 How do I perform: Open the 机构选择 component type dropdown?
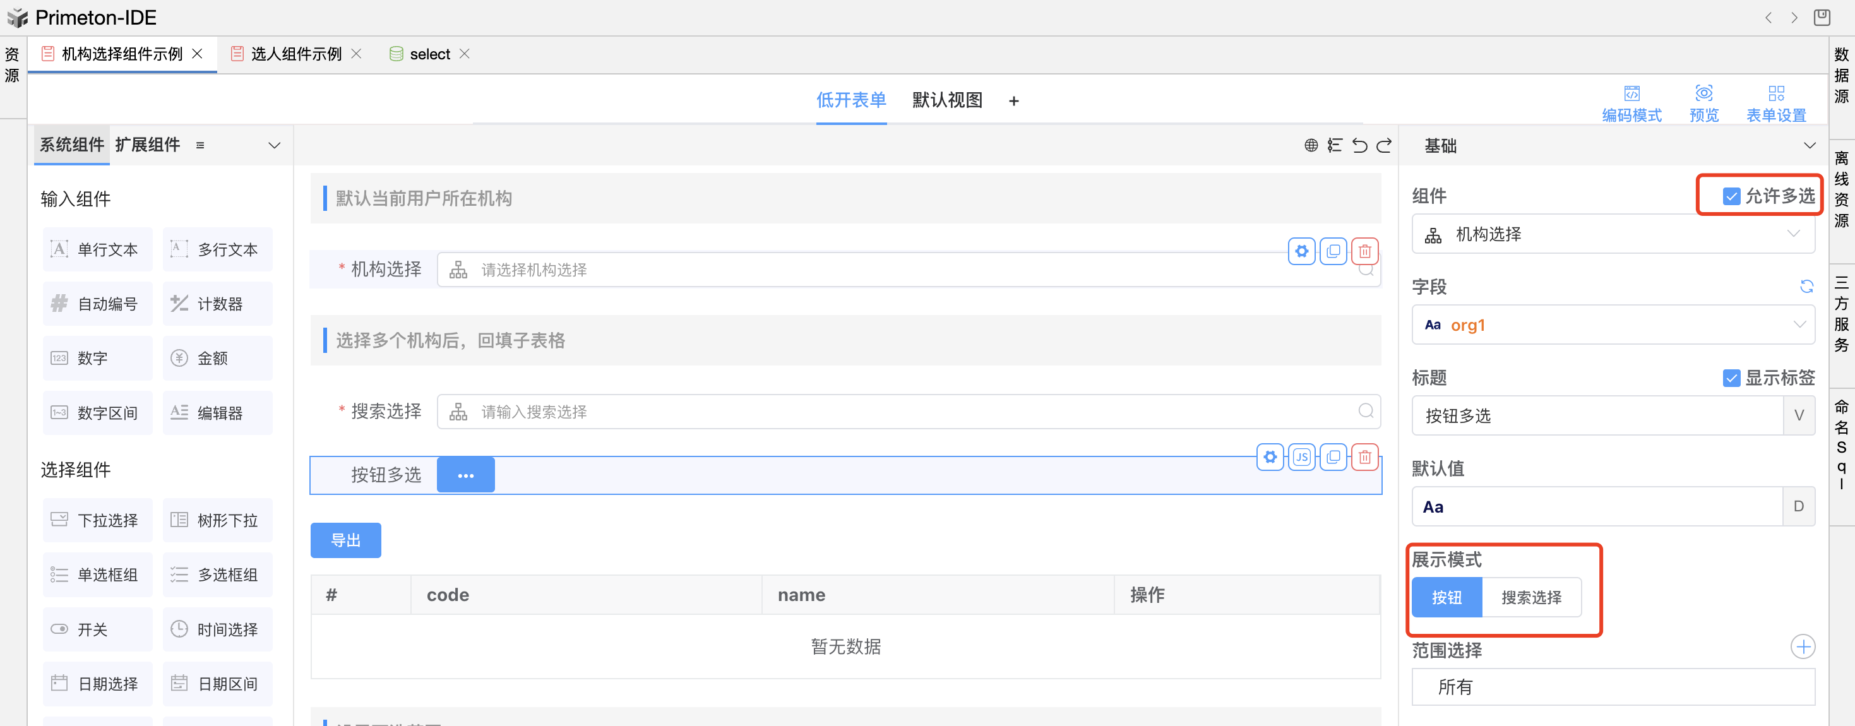point(1613,234)
